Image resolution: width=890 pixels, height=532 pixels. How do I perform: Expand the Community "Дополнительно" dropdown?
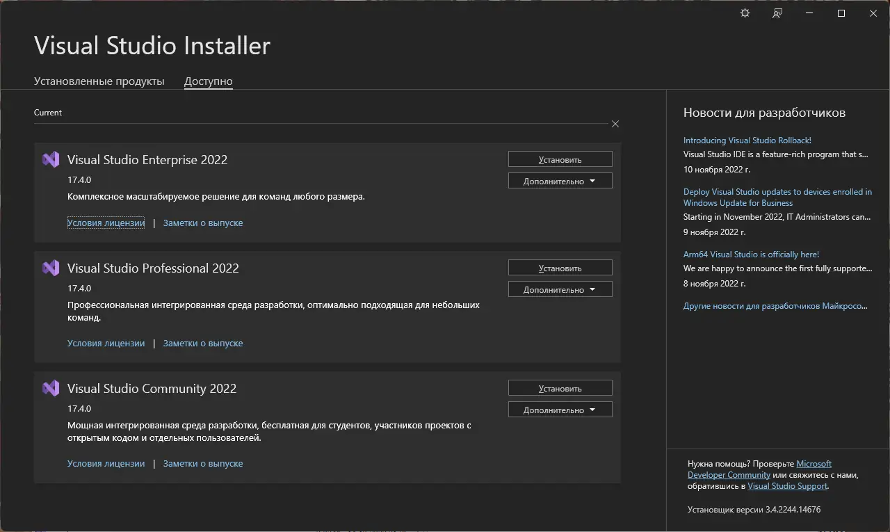pyautogui.click(x=560, y=410)
